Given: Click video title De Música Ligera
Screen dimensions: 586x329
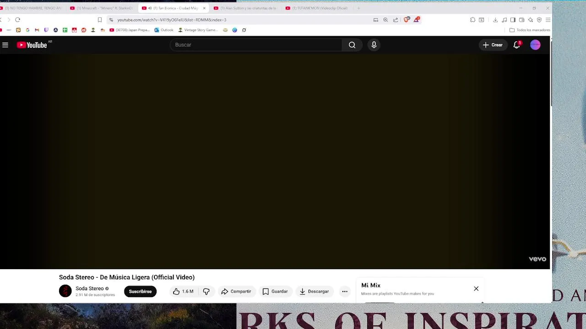Looking at the screenshot, I should pos(127,277).
